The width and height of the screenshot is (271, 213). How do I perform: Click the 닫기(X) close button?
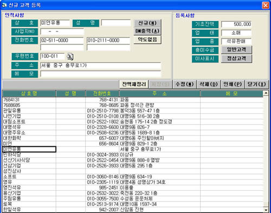point(257,84)
